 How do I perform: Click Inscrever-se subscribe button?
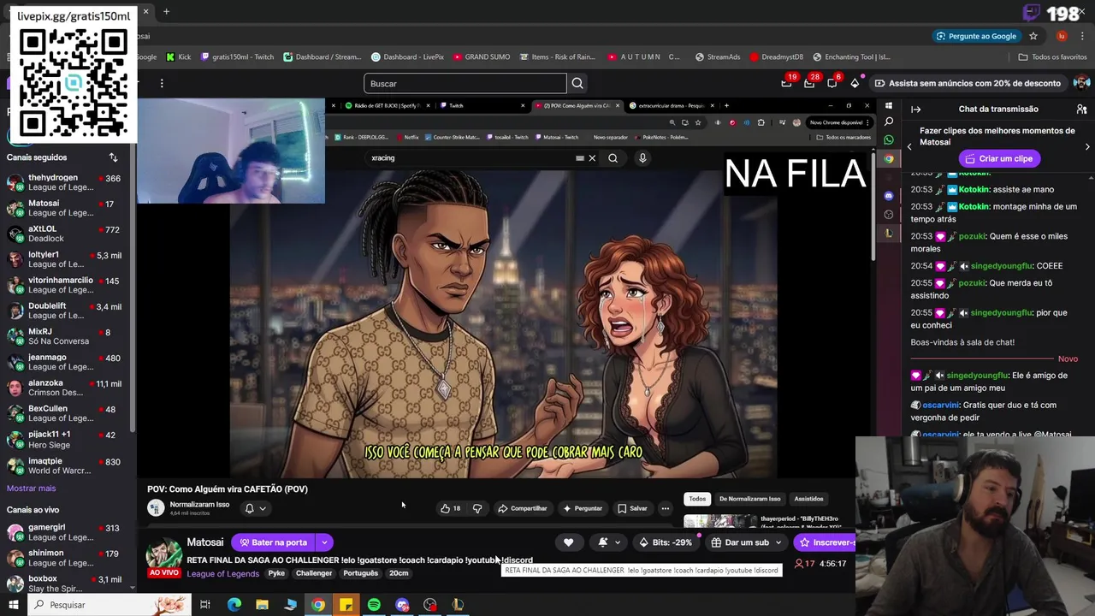tap(825, 542)
